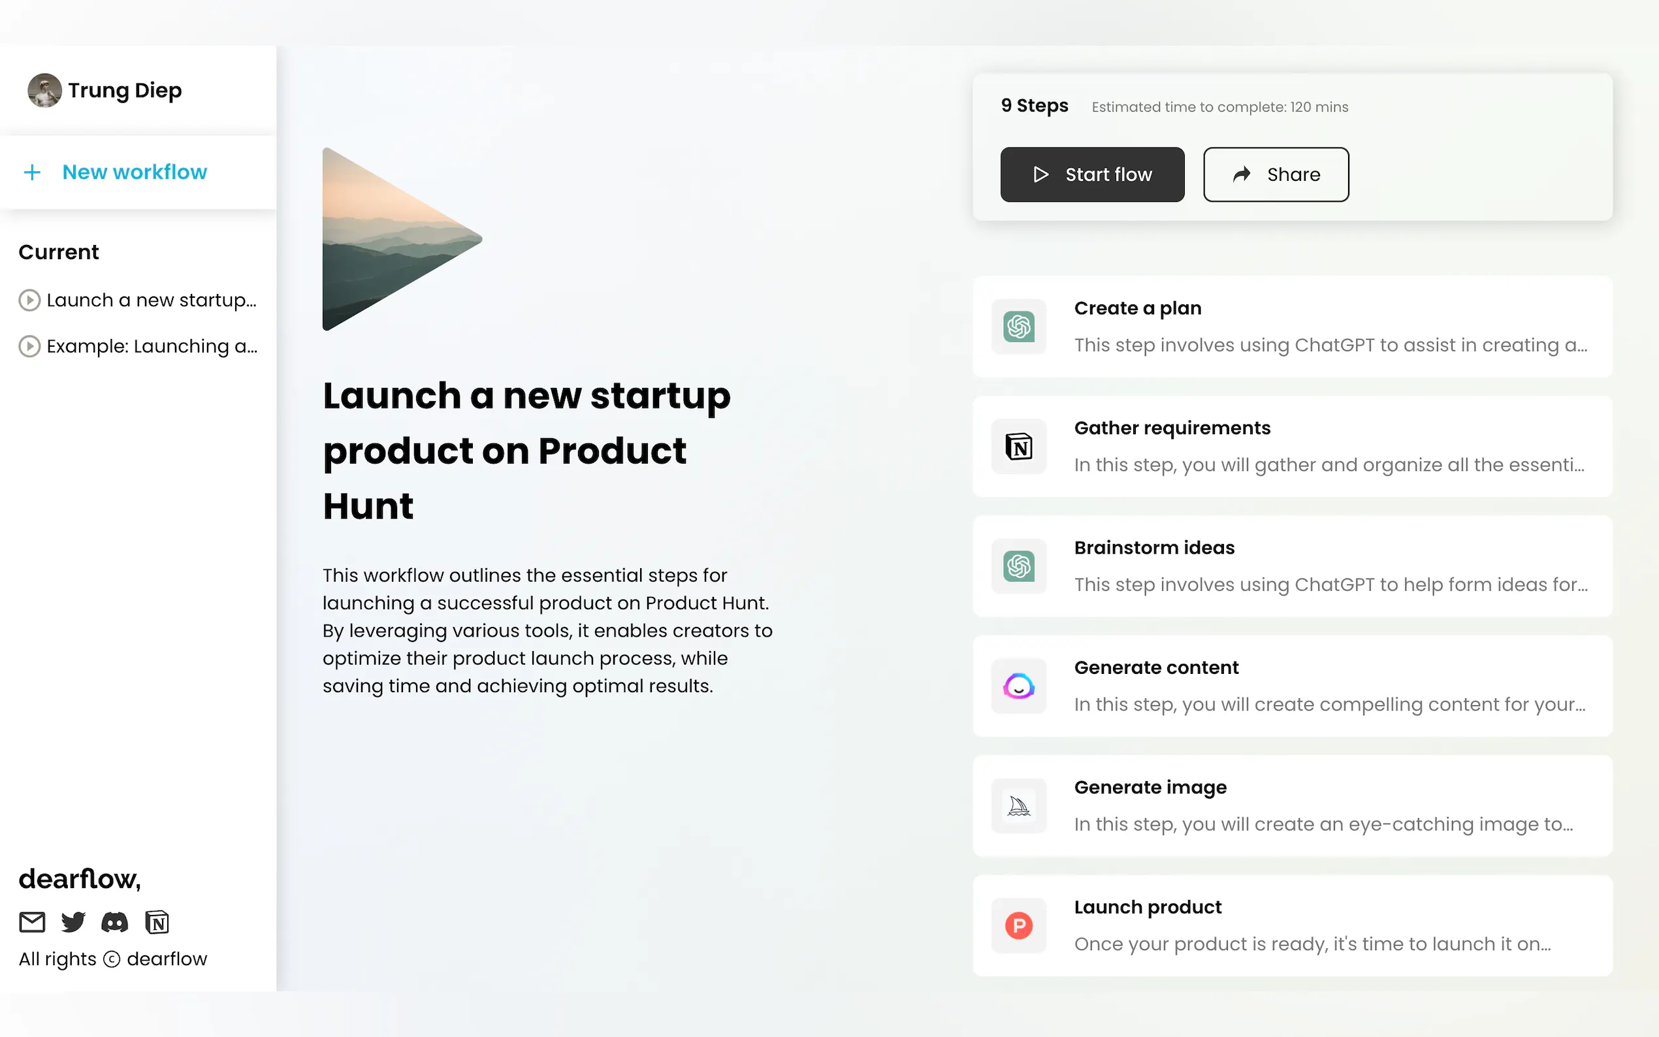Click the dearflow logo text
Screen dimensions: 1659x1037
tap(80, 879)
